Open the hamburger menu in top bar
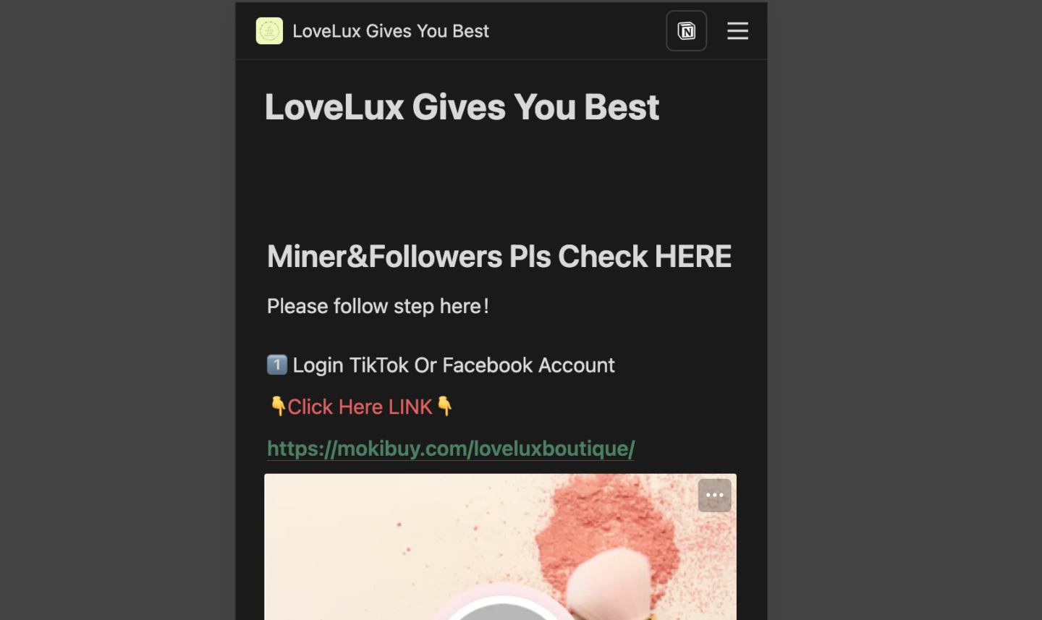 click(x=737, y=31)
